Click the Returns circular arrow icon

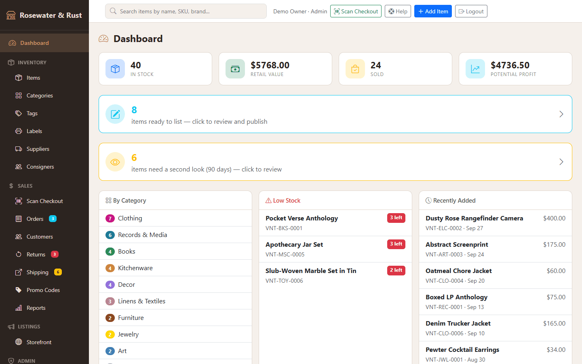point(19,254)
